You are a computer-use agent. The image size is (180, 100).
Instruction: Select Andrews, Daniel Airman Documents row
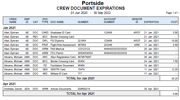(91, 89)
